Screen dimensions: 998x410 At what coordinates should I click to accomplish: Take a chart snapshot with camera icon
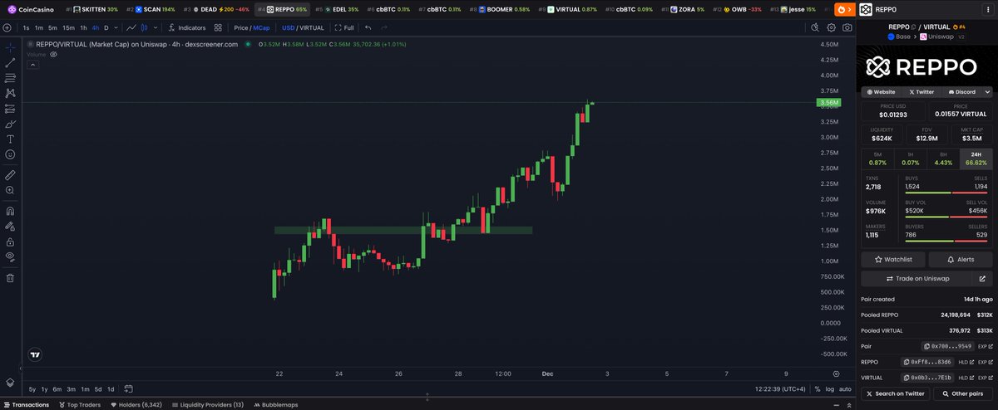[x=847, y=27]
